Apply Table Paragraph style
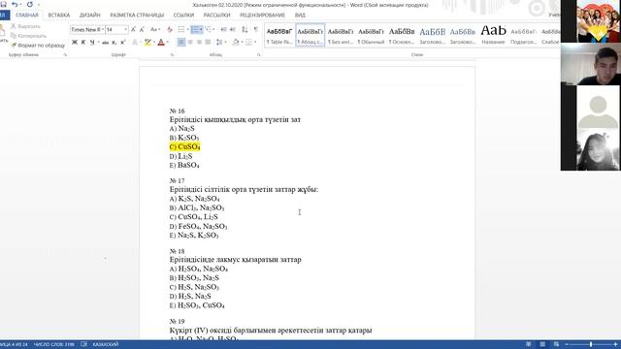621x349 pixels. click(279, 35)
